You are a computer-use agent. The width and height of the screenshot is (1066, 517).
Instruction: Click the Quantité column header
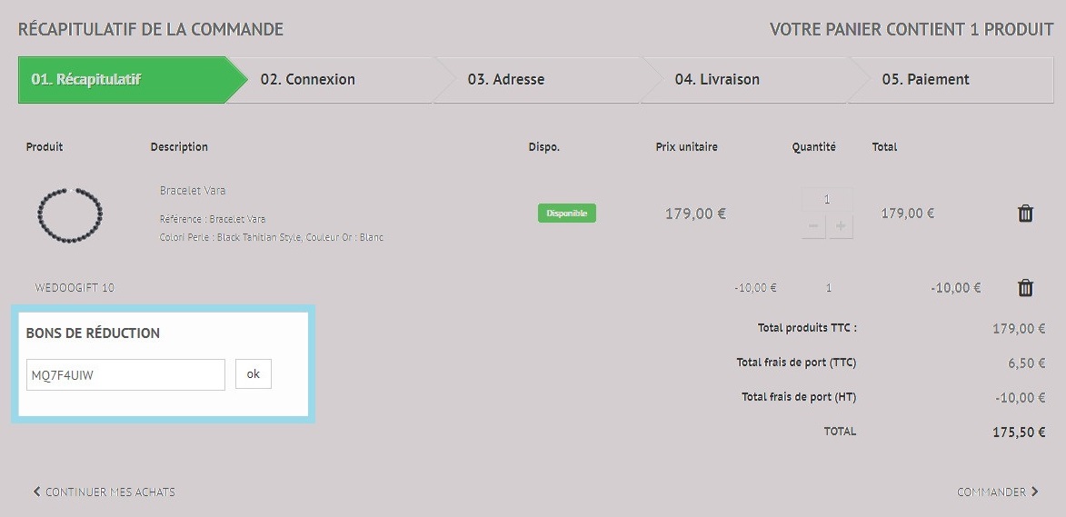813,147
